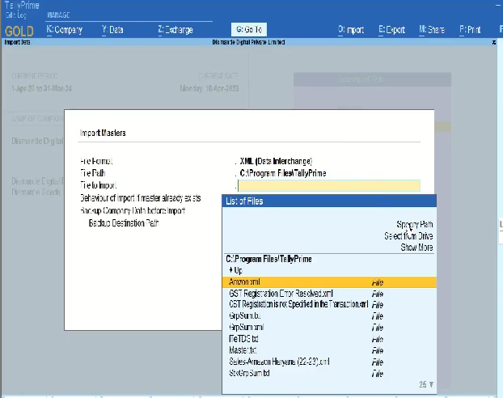Click the G: Go To button
Image resolution: width=503 pixels, height=398 pixels.
[x=249, y=30]
